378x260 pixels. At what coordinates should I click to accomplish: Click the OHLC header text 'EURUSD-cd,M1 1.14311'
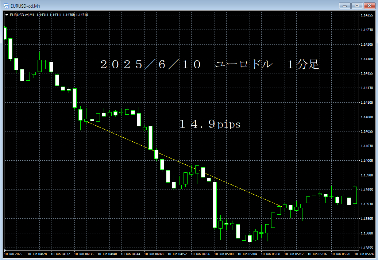point(29,15)
